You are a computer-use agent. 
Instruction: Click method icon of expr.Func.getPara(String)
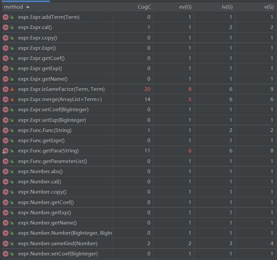[6, 151]
